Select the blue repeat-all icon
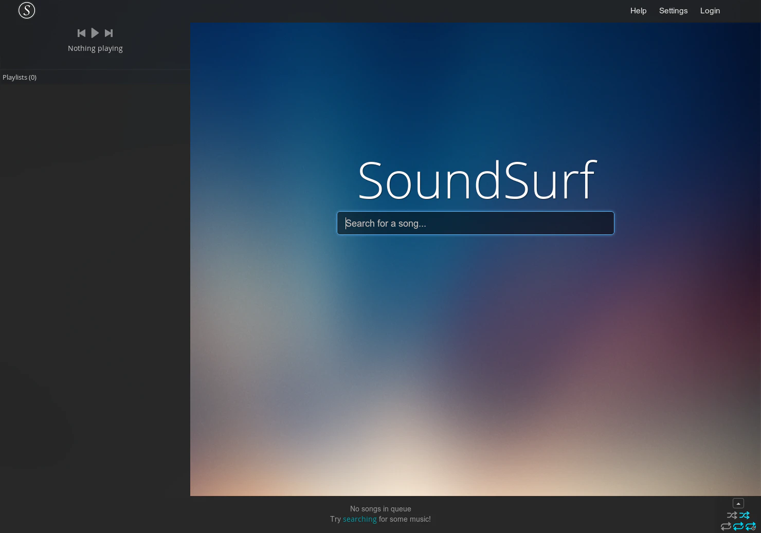The width and height of the screenshot is (761, 533). tap(738, 526)
